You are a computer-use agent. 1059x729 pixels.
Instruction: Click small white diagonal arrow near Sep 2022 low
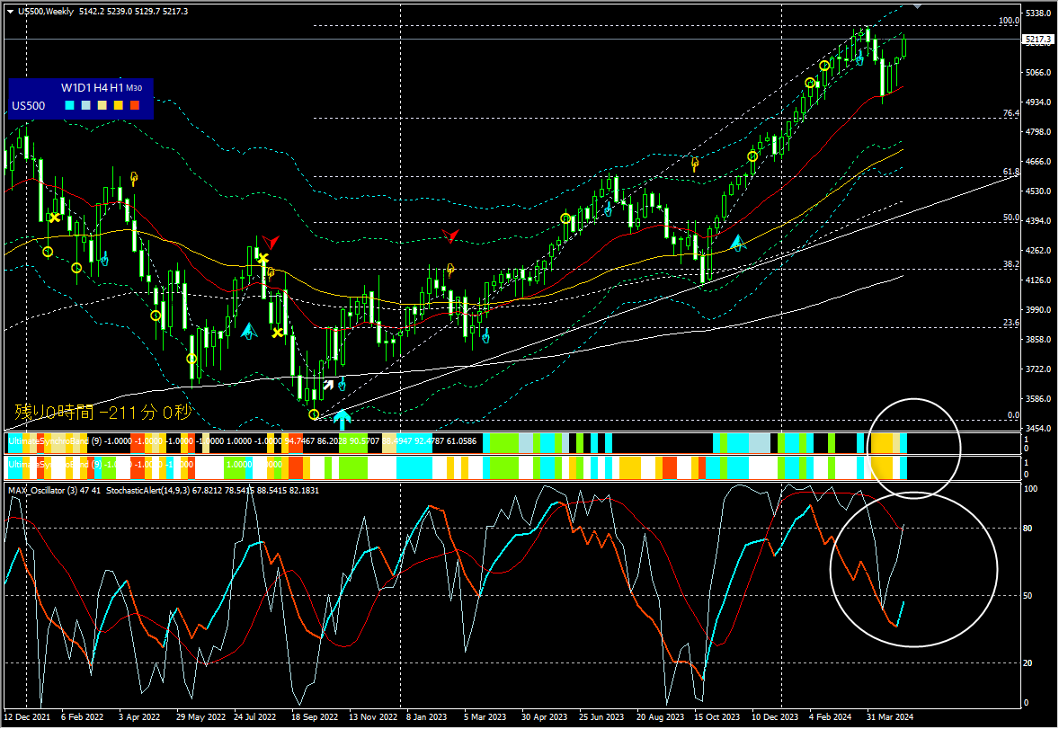point(328,385)
